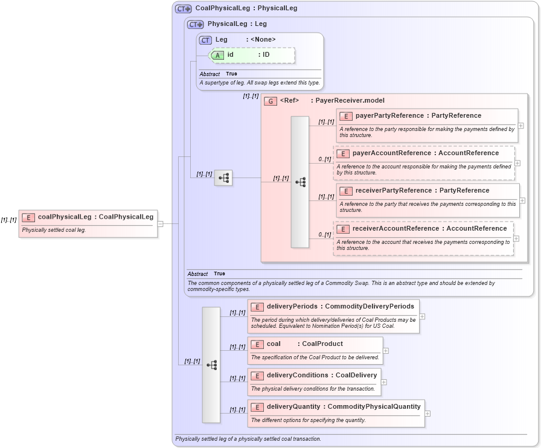Collapse the coalPhysicalLeg root element
Screen dimensions: 541x448
click(161, 224)
